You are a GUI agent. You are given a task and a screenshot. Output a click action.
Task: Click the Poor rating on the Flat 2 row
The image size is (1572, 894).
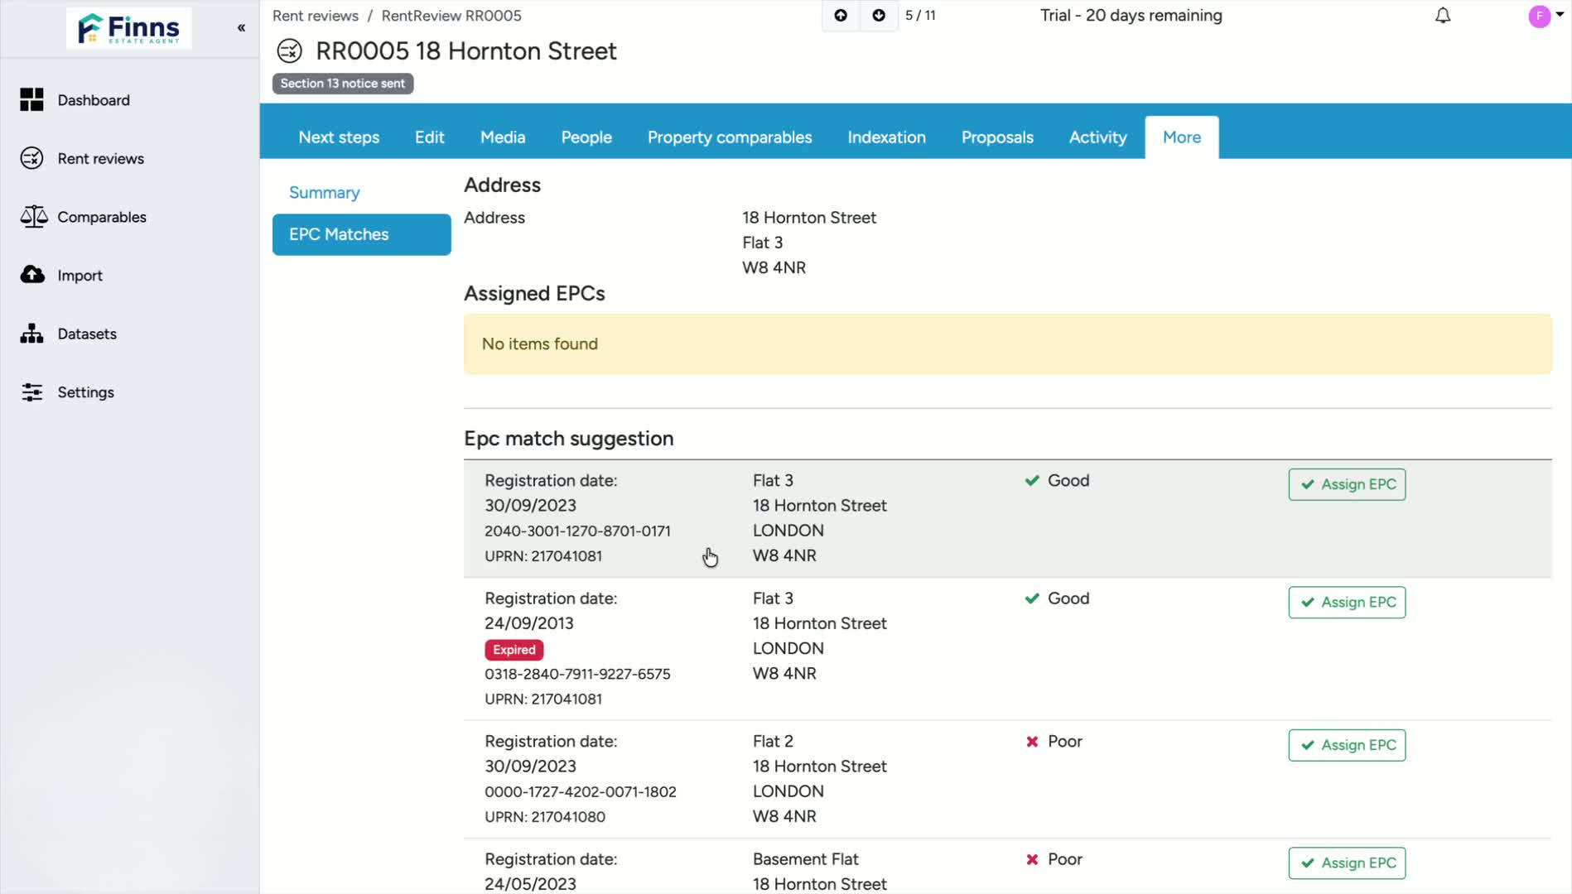pos(1054,742)
